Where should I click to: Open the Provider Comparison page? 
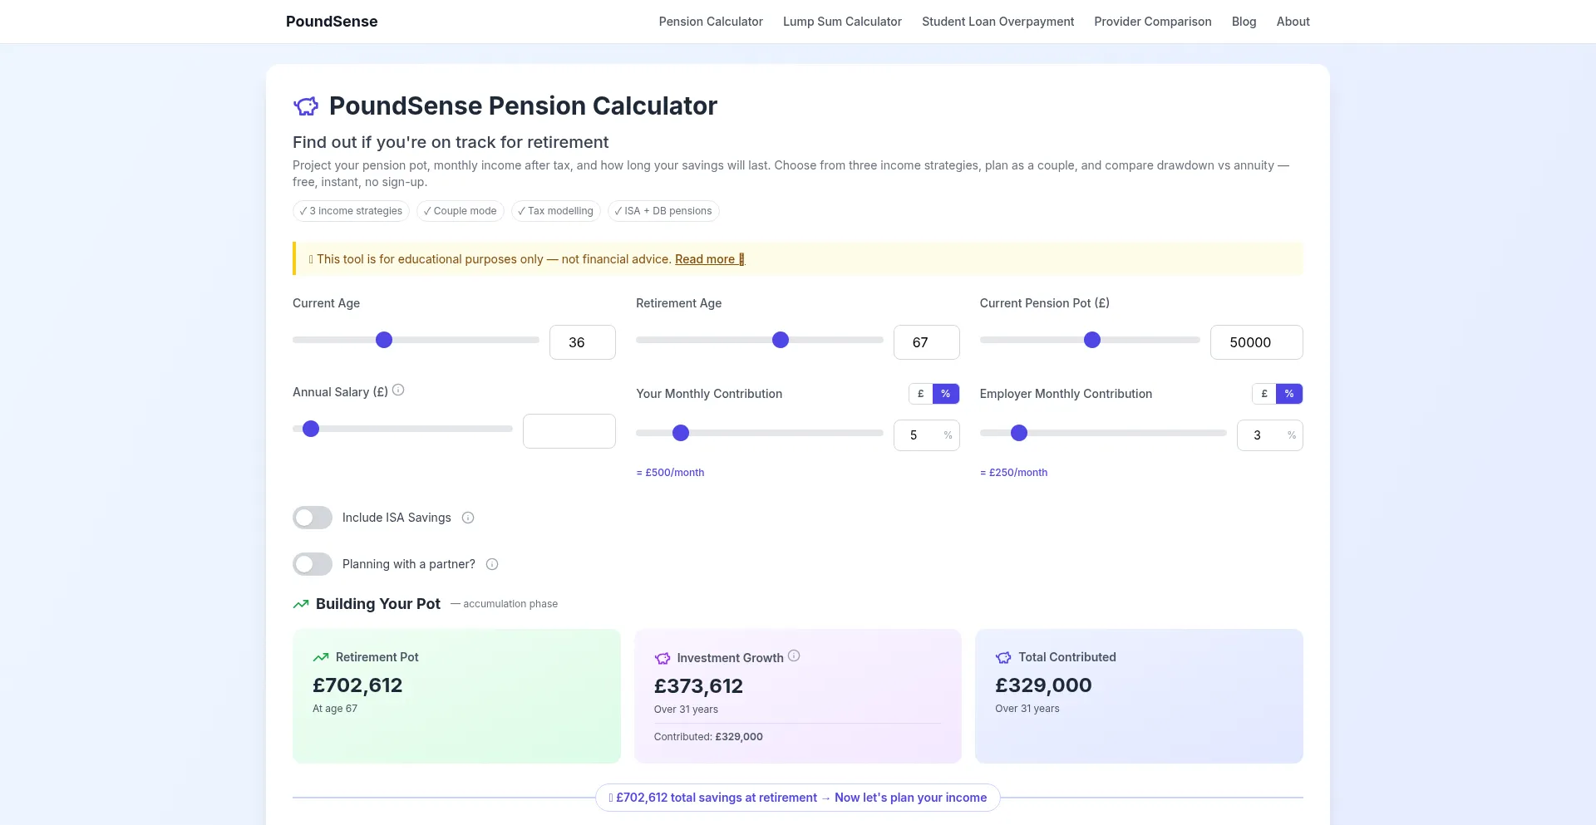tap(1152, 22)
